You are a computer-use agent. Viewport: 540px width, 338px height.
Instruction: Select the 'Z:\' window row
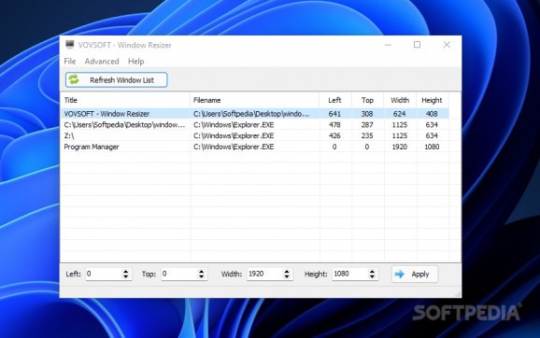coord(254,135)
